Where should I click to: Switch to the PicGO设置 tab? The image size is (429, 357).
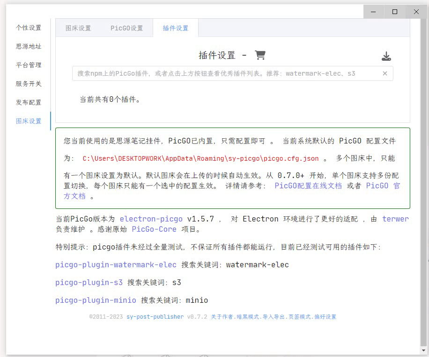coord(126,28)
